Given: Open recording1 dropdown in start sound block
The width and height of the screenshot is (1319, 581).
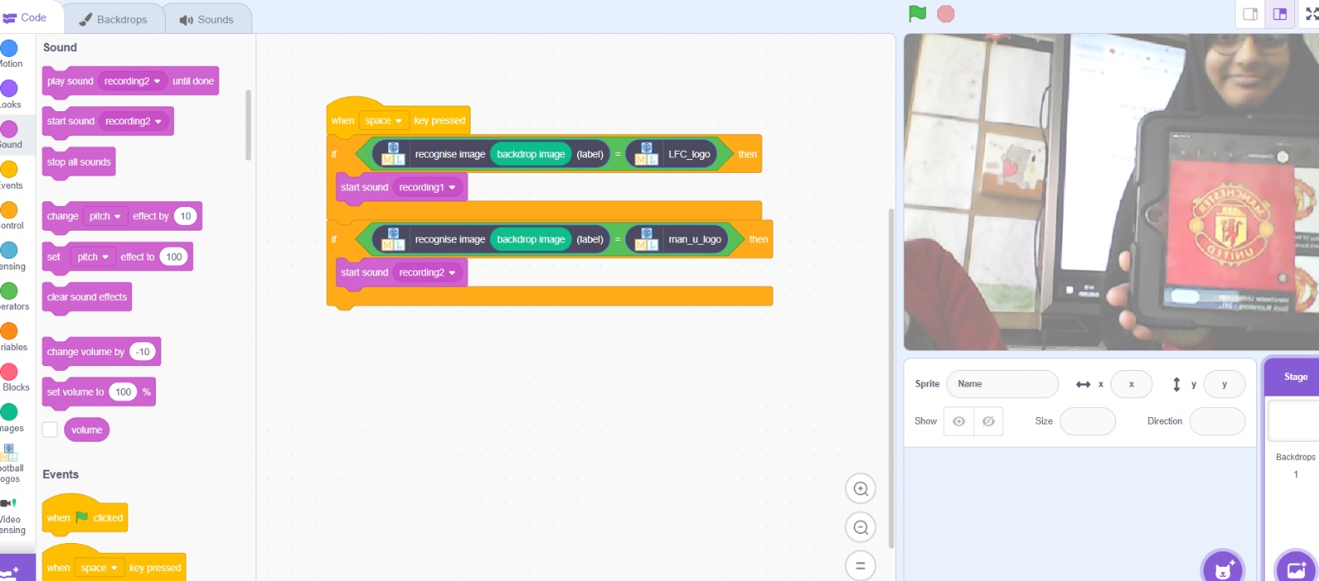Looking at the screenshot, I should click(427, 187).
